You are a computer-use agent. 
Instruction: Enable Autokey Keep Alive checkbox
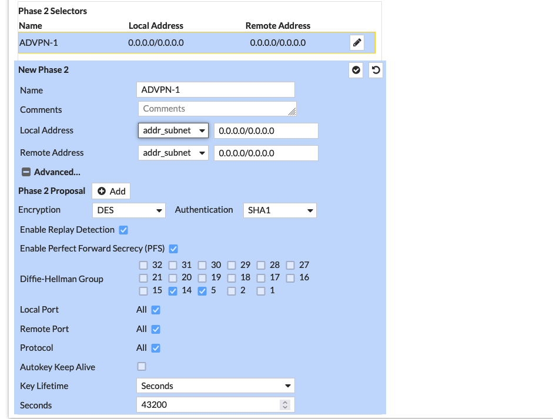point(142,367)
